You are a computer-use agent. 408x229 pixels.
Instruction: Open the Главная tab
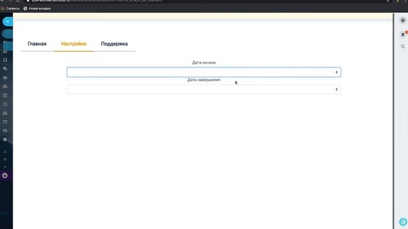(x=37, y=44)
